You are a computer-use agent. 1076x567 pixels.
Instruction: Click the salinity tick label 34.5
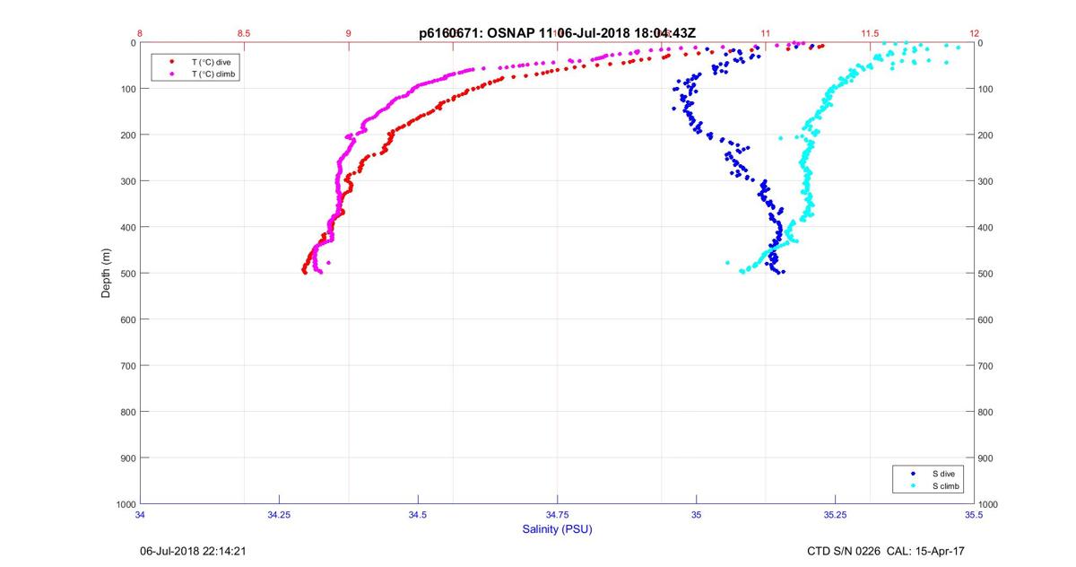pos(418,515)
